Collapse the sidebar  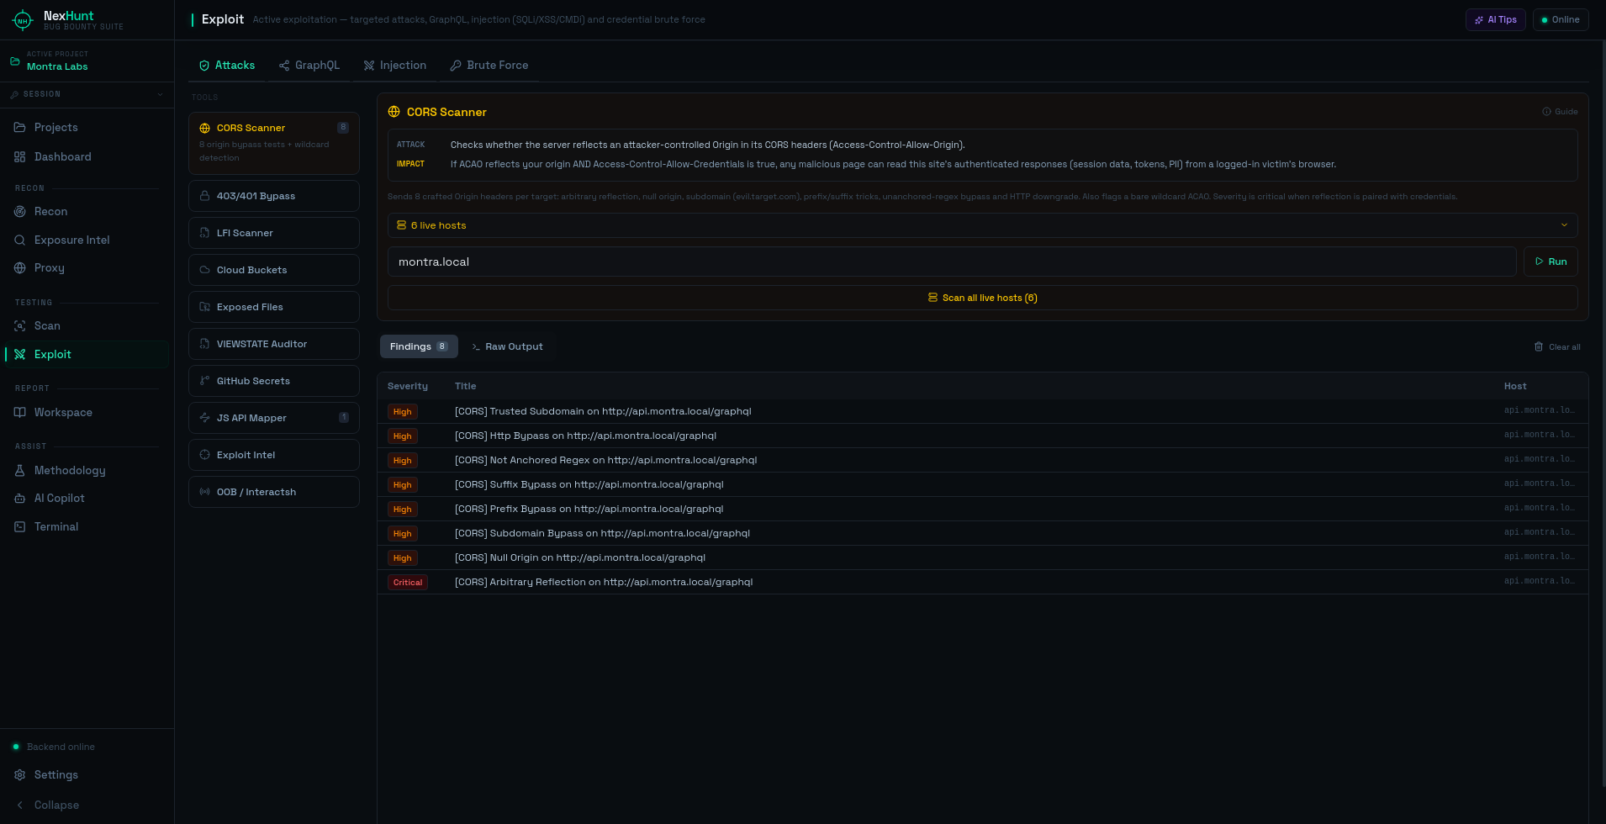click(x=87, y=805)
